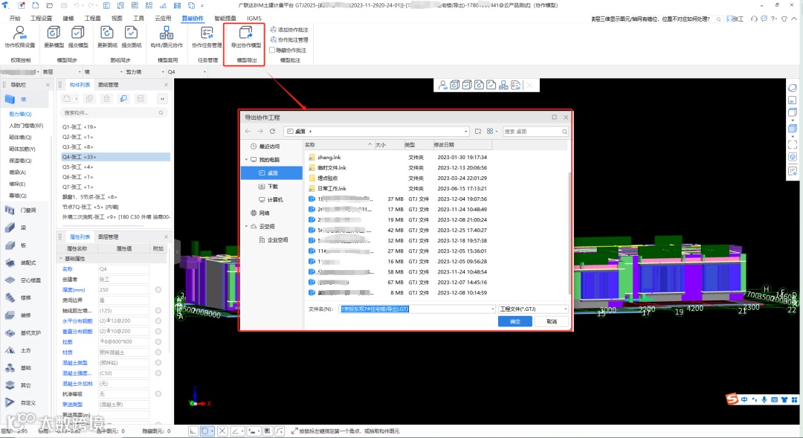The width and height of the screenshot is (803, 438).
Task: Confirm export with the 确定 button
Action: coord(515,321)
